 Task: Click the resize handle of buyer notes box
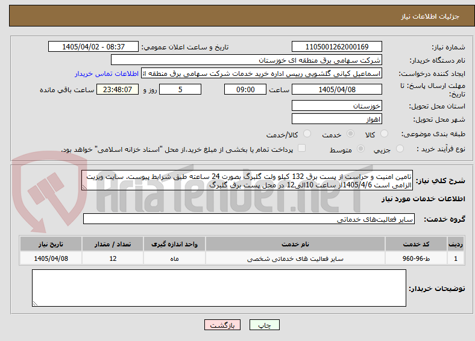click(x=35, y=304)
